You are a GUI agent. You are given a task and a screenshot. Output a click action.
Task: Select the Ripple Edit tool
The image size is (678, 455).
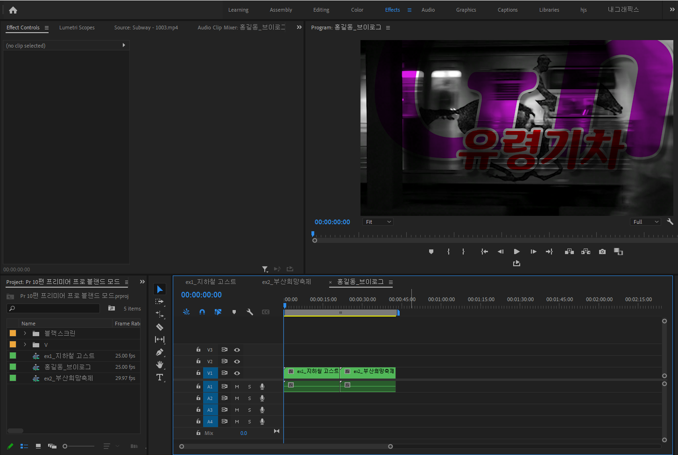[160, 314]
